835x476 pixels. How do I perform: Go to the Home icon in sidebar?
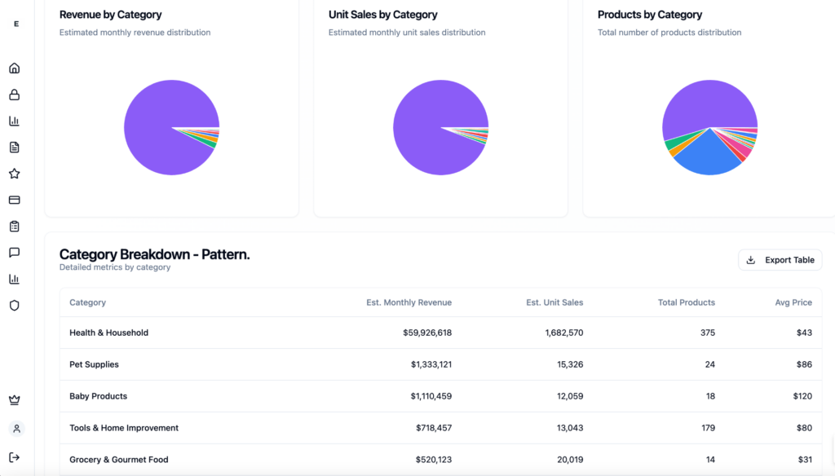14,68
